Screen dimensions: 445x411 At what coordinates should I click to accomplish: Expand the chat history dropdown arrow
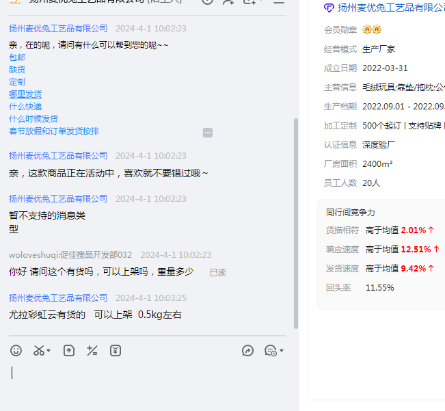[282, 352]
